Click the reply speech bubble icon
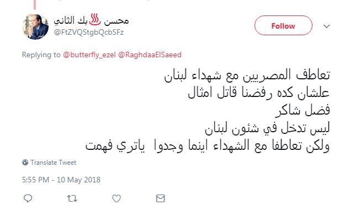339x216 pixels. pyautogui.click(x=28, y=198)
